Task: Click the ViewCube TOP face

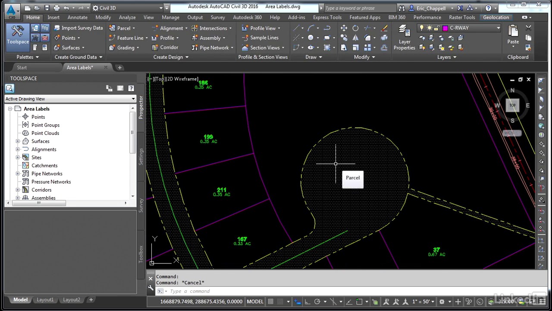Action: coord(512,105)
